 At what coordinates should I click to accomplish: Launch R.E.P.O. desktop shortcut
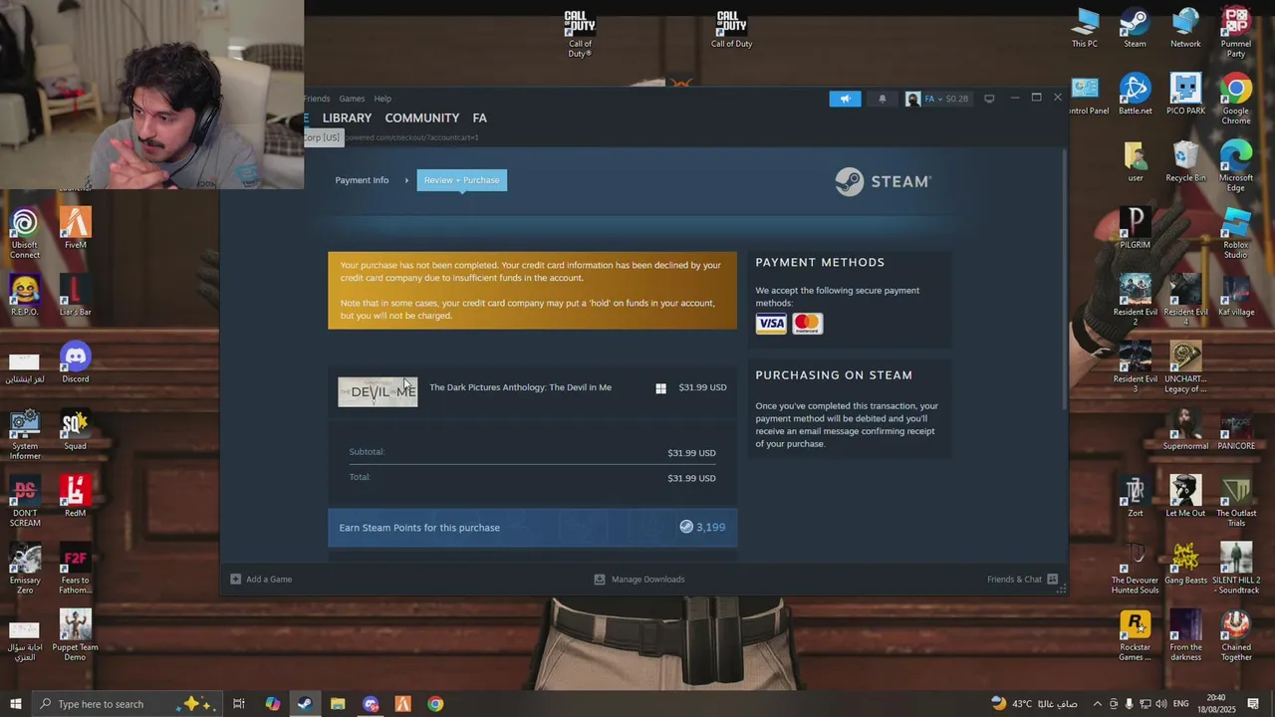pos(25,296)
